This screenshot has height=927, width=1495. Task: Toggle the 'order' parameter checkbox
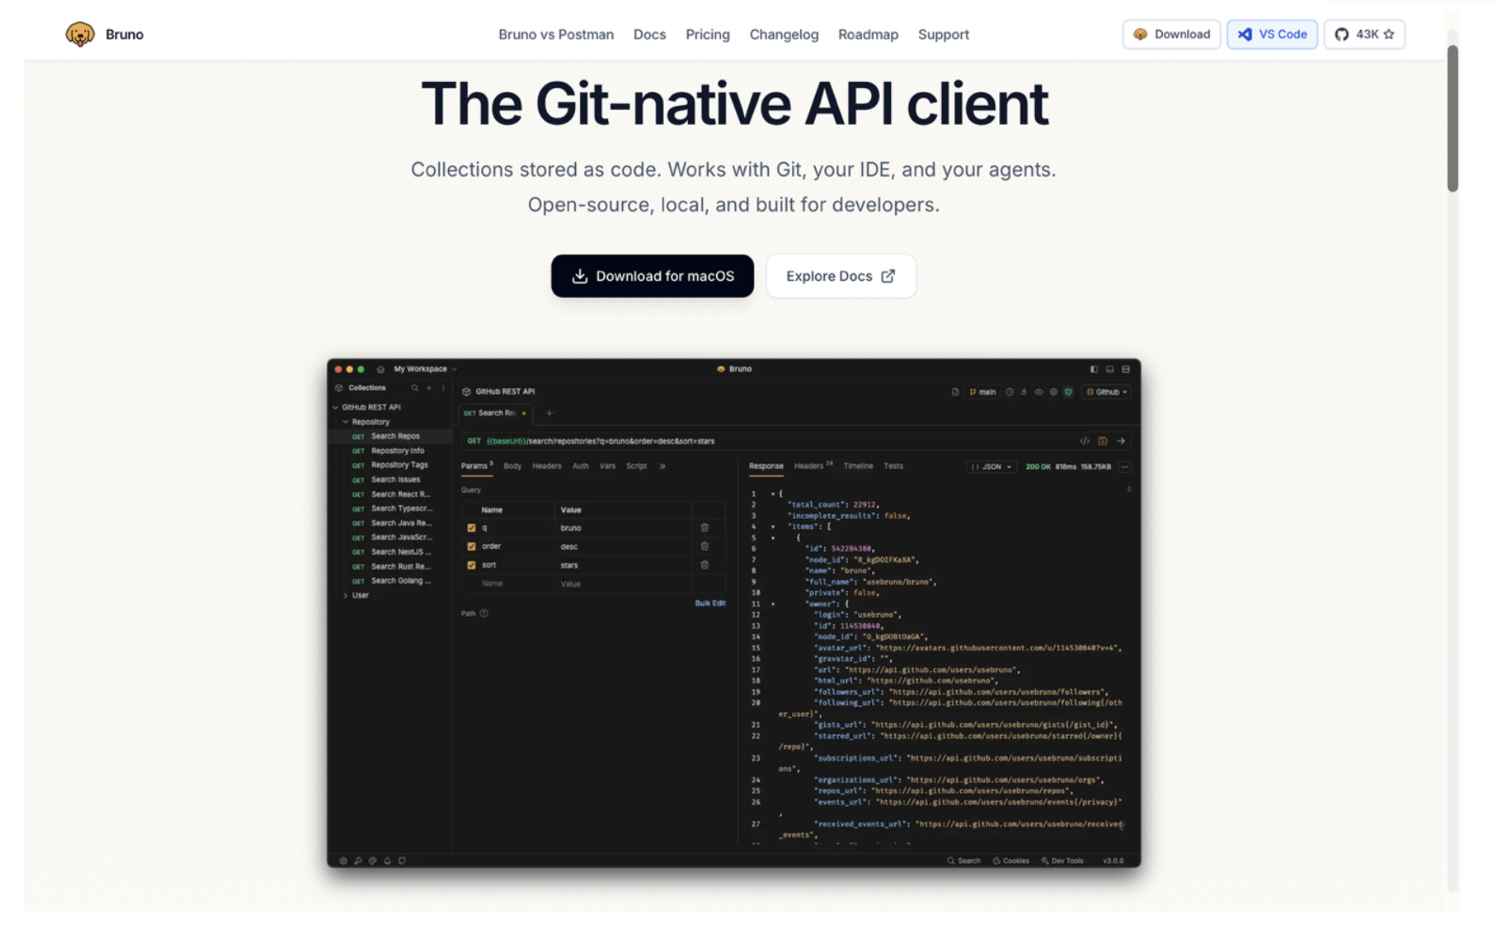471,546
